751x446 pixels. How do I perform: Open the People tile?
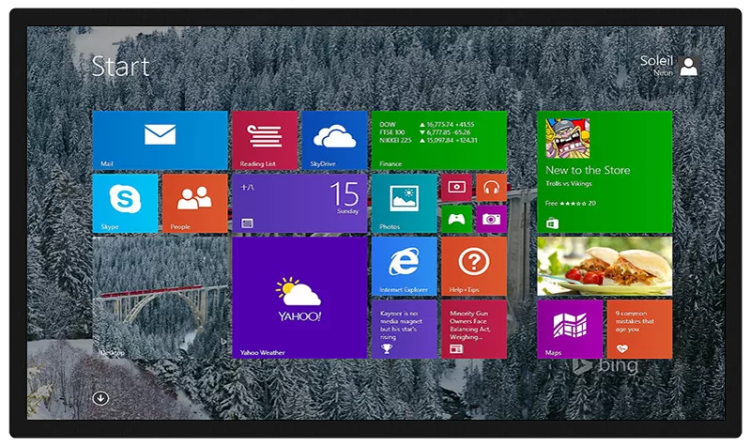click(x=194, y=203)
